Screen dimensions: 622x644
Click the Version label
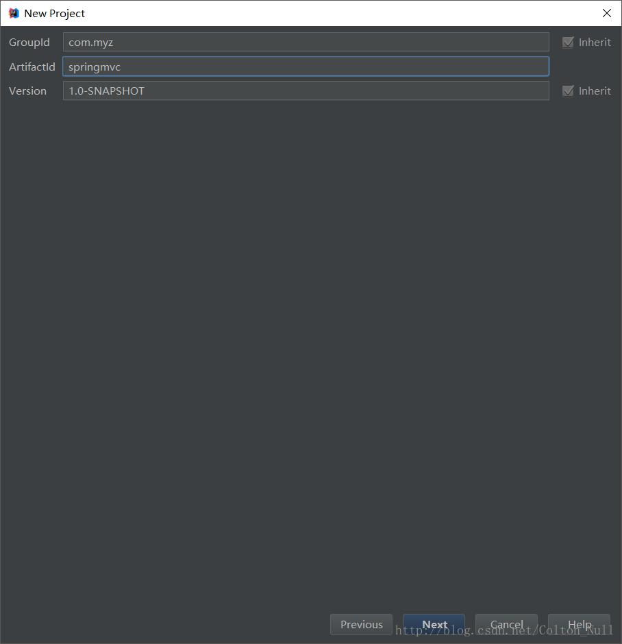click(x=27, y=91)
